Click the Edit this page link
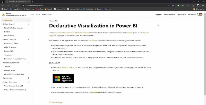This screenshot has width=206, height=105. click(56, 102)
